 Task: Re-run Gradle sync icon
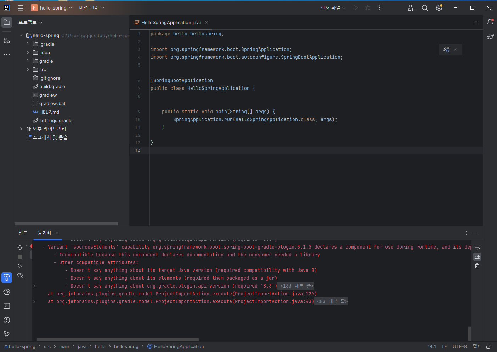[x=20, y=248]
